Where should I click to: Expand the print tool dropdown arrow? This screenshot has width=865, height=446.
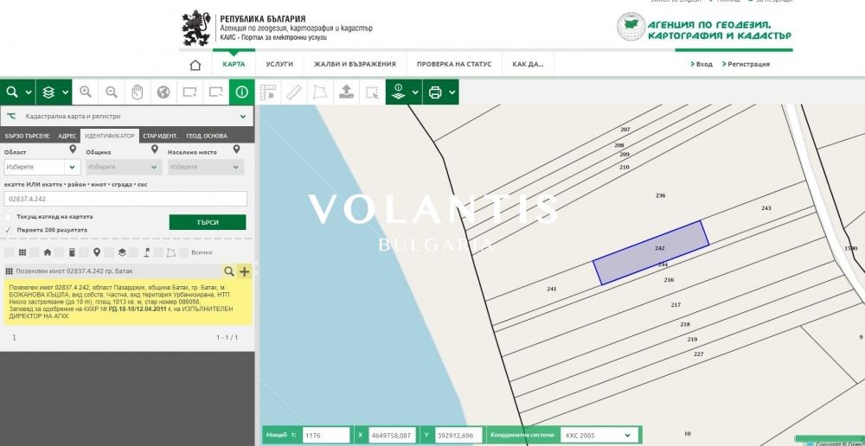pyautogui.click(x=452, y=92)
